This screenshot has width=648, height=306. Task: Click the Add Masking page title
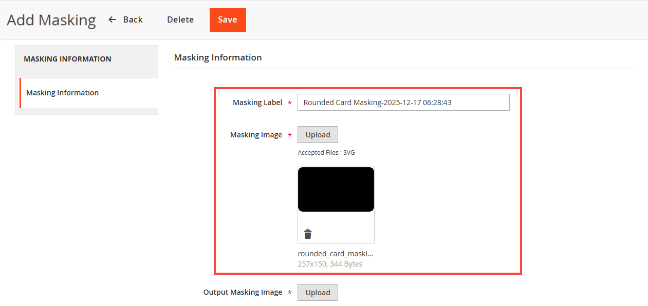pyautogui.click(x=51, y=20)
